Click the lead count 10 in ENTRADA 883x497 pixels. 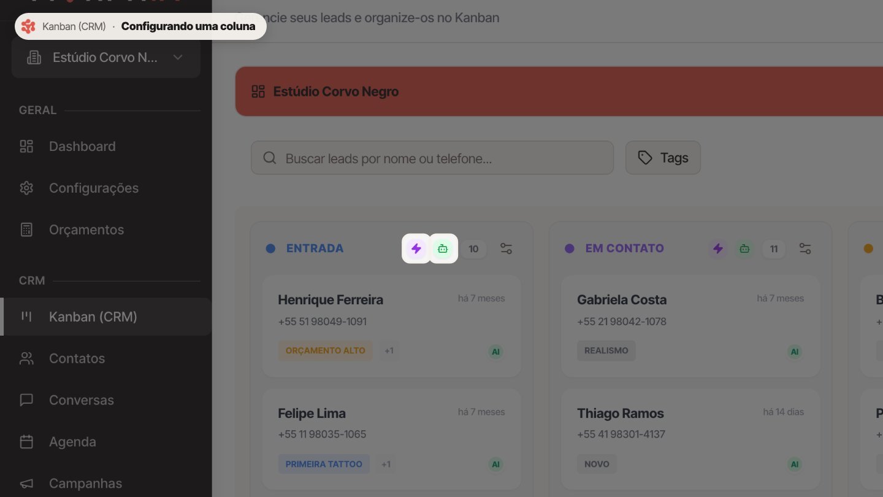(473, 249)
